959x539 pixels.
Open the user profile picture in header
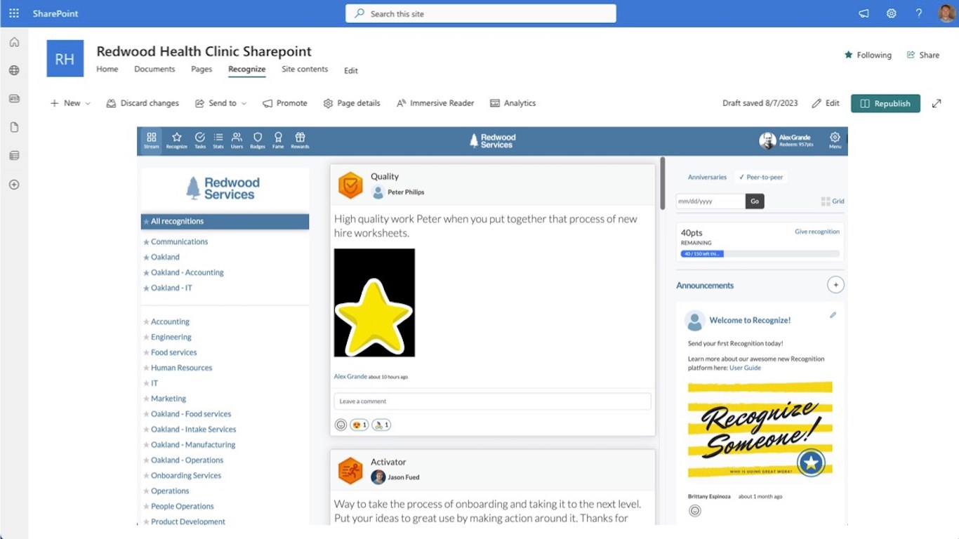tap(946, 13)
